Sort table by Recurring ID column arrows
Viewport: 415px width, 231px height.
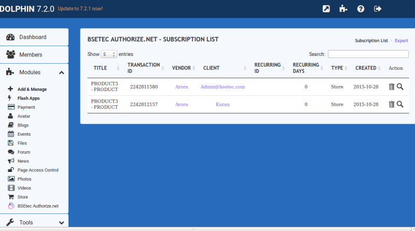283,68
